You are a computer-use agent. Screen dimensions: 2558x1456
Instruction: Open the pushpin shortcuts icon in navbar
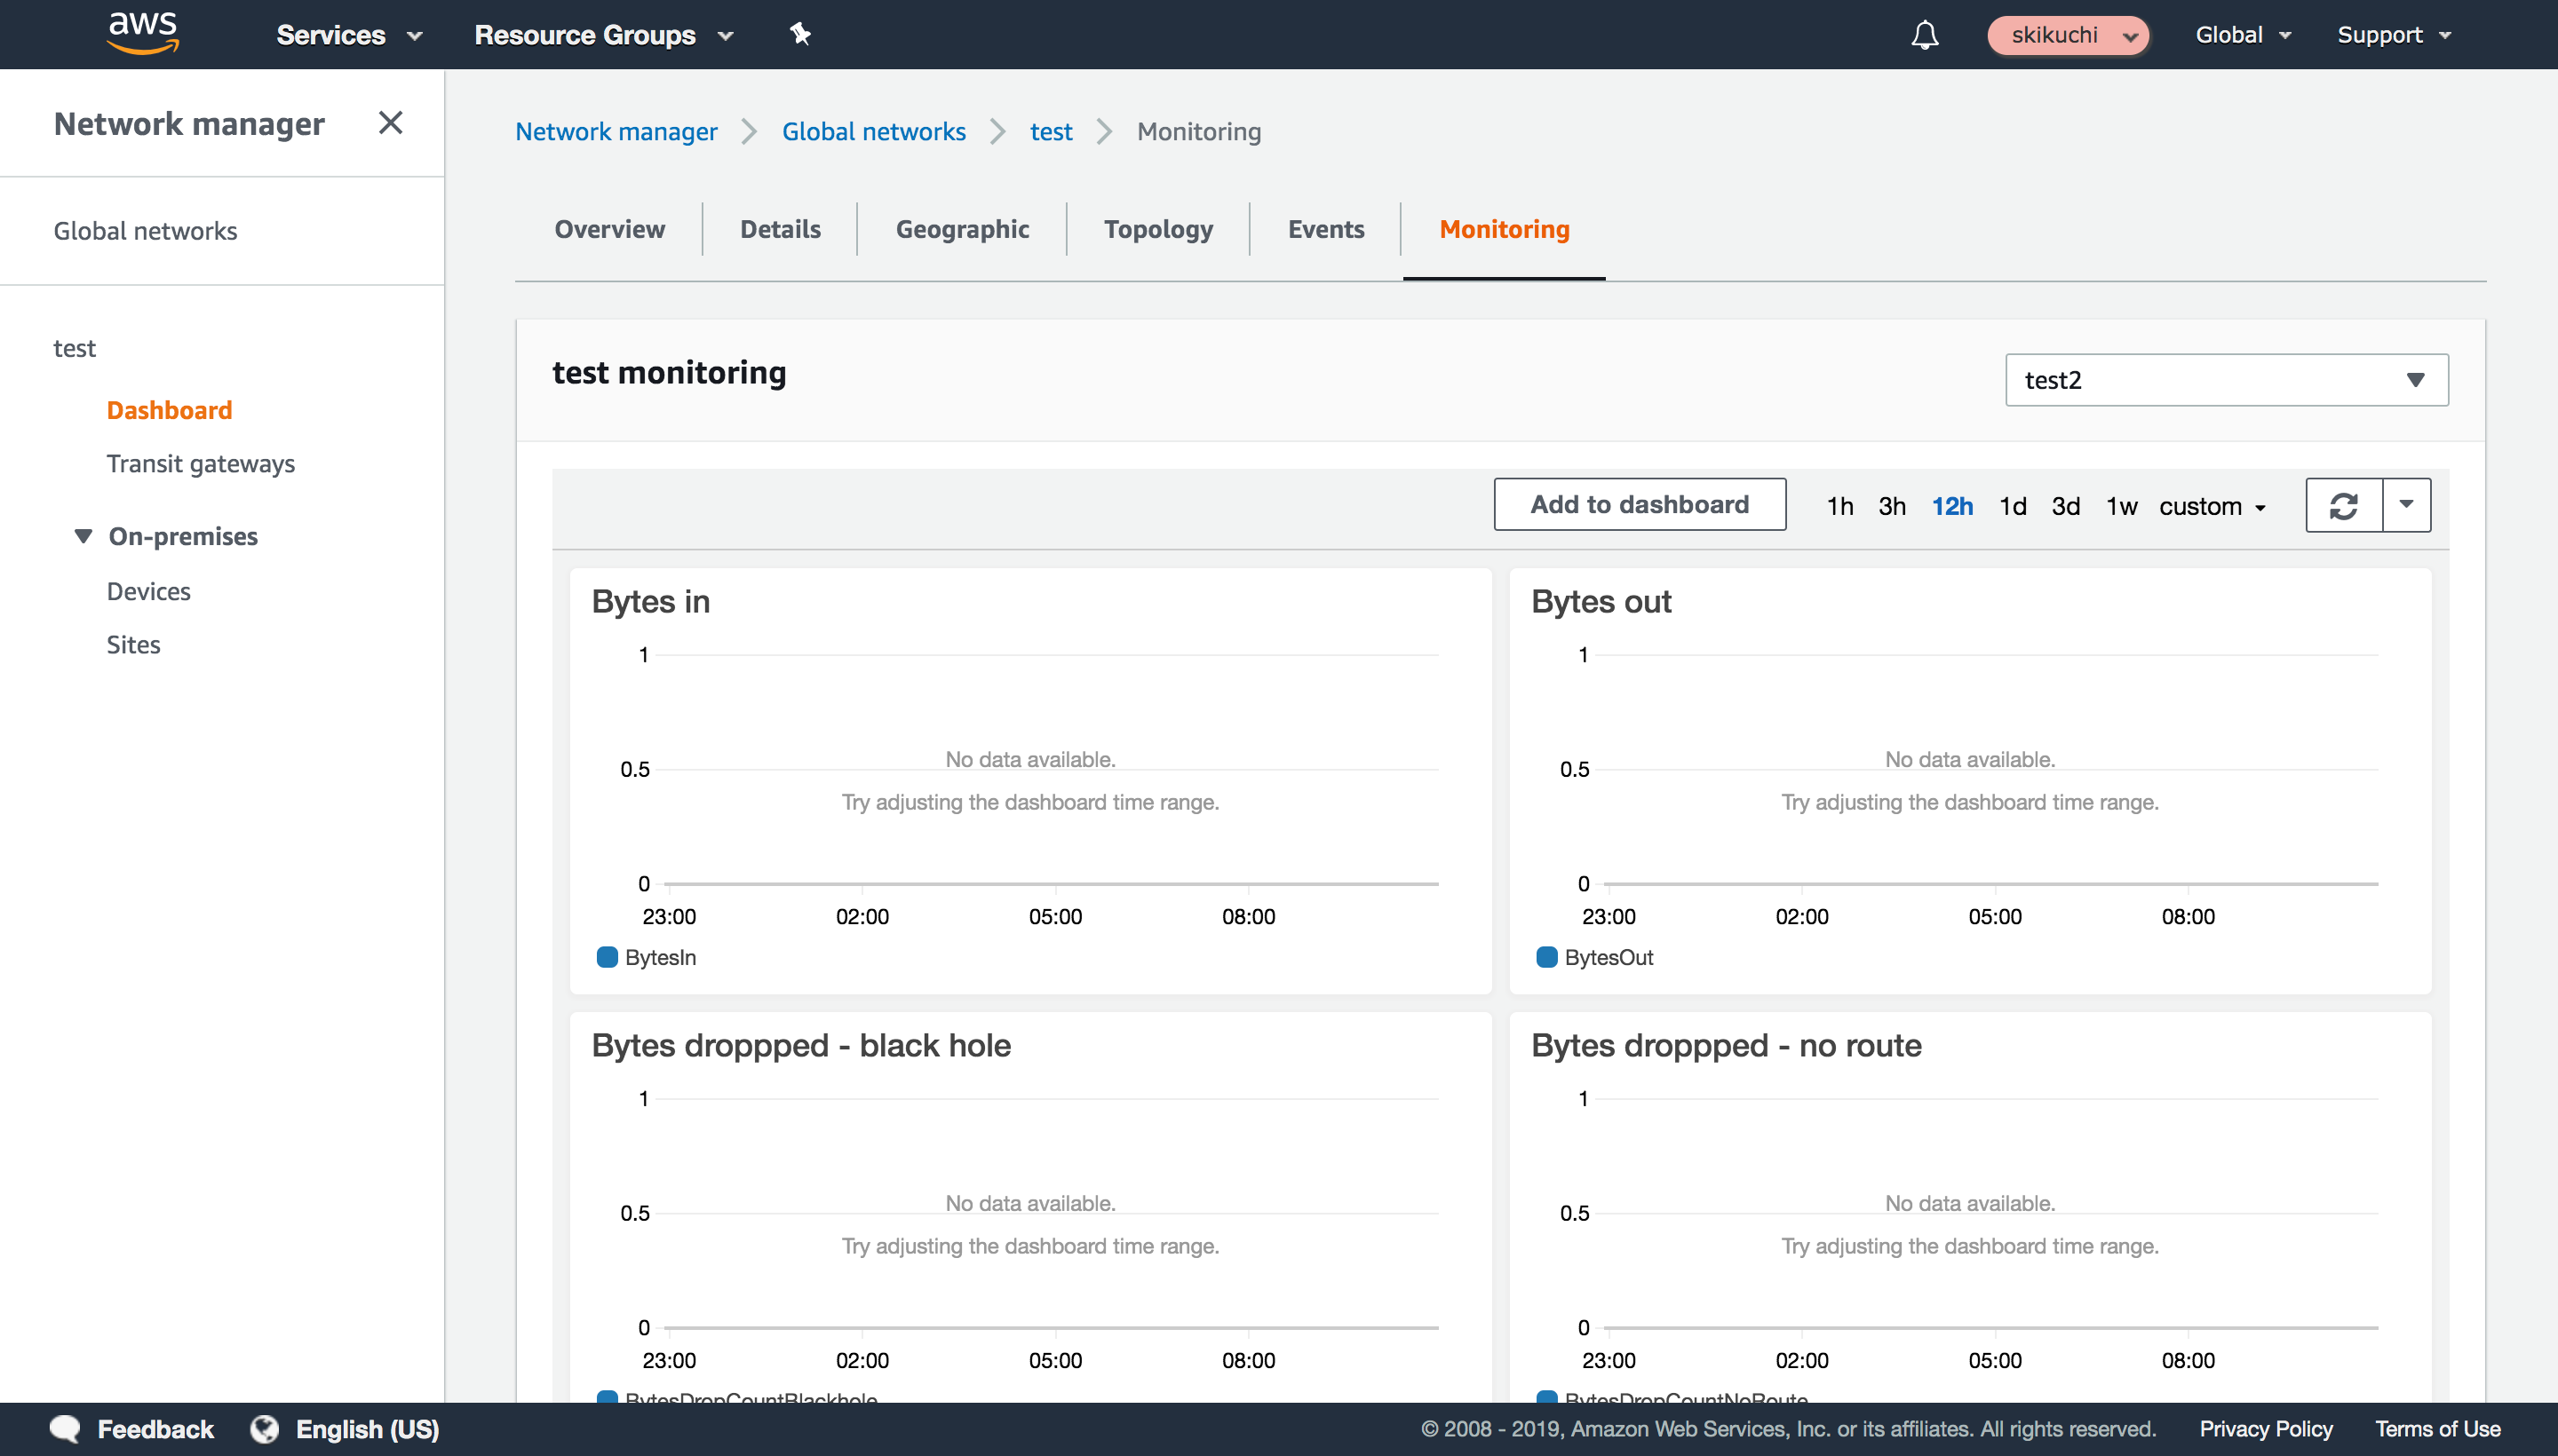[x=800, y=34]
